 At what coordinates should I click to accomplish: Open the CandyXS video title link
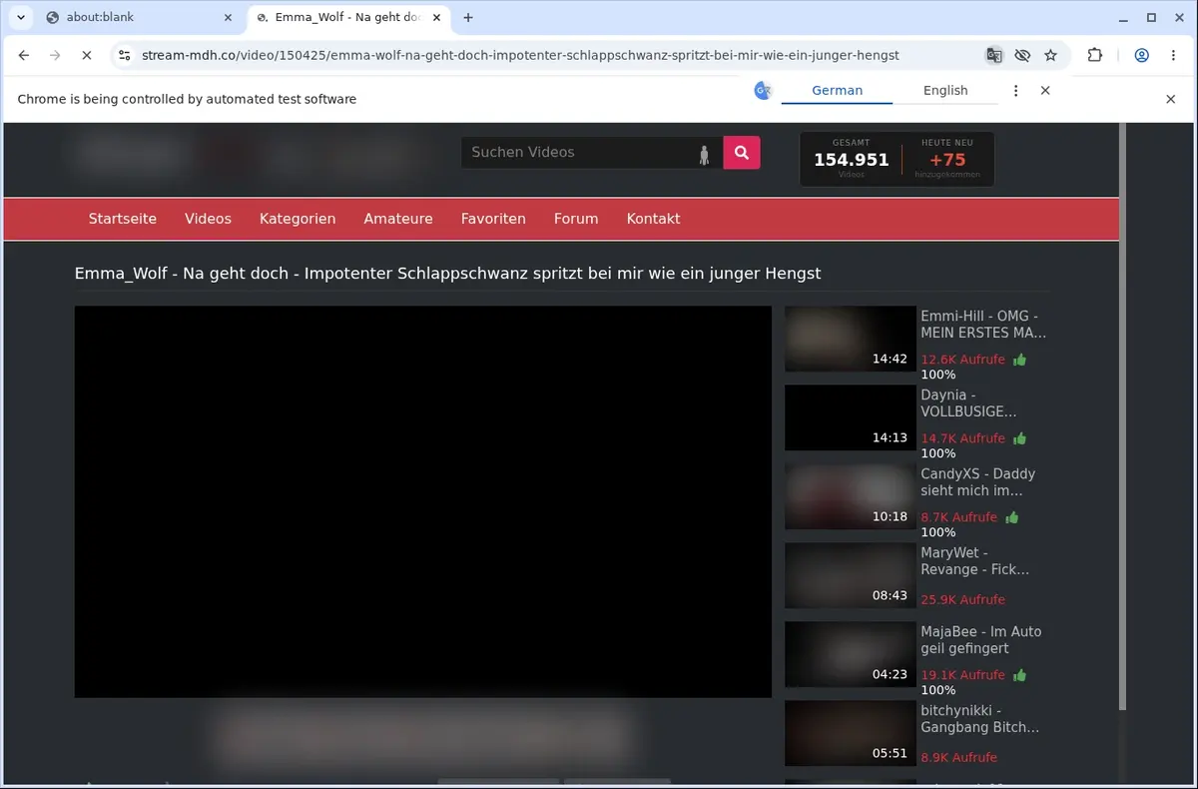pyautogui.click(x=977, y=482)
